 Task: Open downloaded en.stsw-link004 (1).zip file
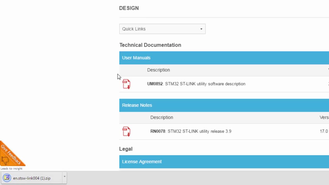pos(32,178)
